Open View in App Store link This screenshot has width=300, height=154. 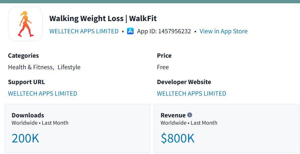tap(224, 31)
